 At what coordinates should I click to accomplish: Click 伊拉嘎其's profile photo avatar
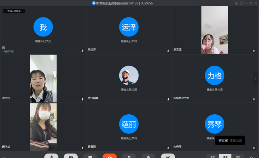click(x=129, y=76)
